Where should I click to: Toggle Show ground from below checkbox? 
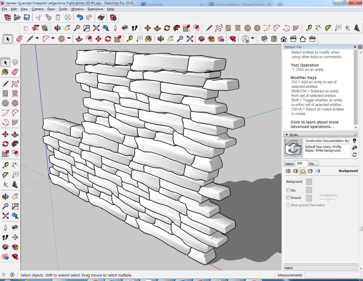[x=288, y=205]
